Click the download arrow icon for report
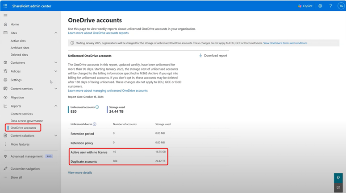346x193 pixels. pos(200,56)
